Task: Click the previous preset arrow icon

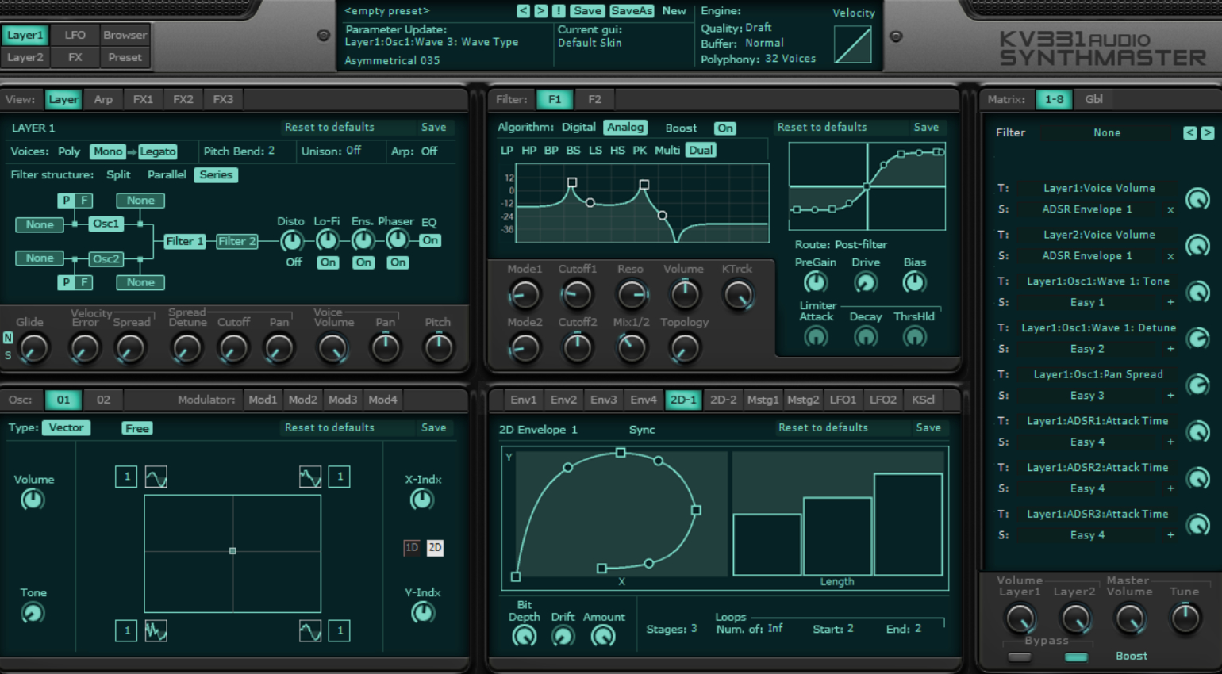Action: click(523, 11)
